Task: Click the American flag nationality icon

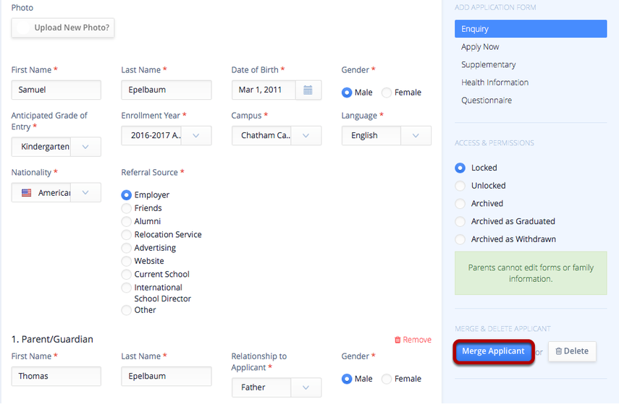Action: (27, 193)
